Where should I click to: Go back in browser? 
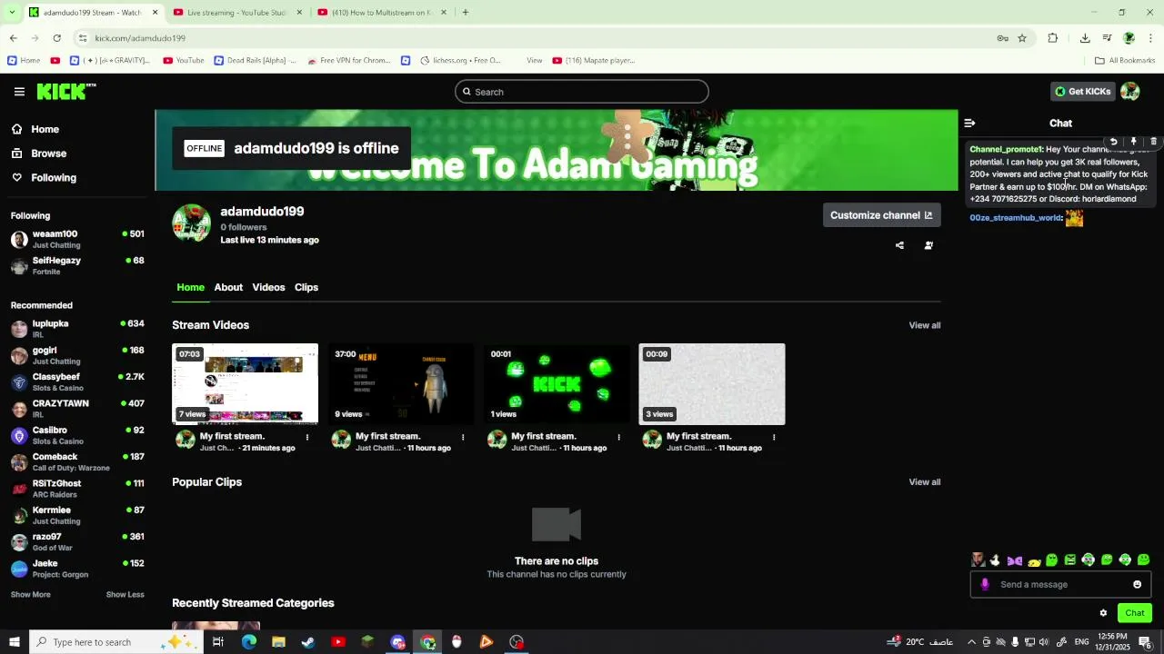[x=13, y=38]
